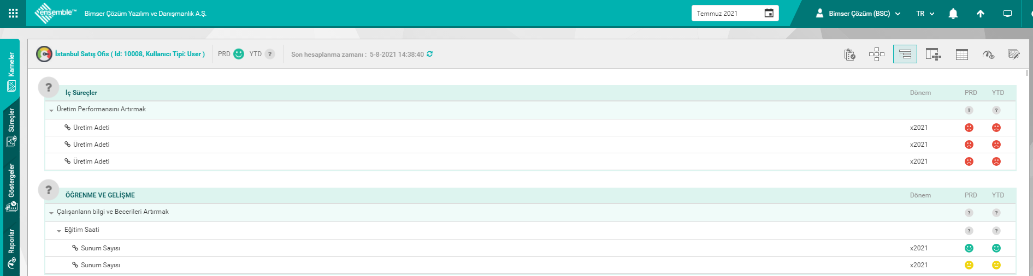Screen dimensions: 1033x276
Task: Click the monitor screen icon in header
Action: (x=1008, y=14)
